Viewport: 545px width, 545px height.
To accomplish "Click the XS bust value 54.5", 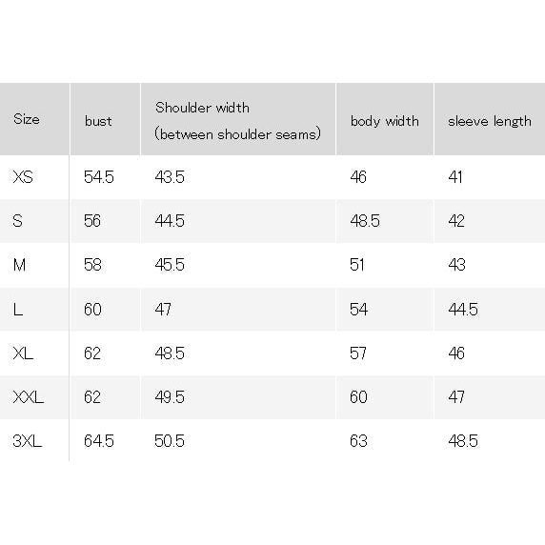I will [99, 177].
